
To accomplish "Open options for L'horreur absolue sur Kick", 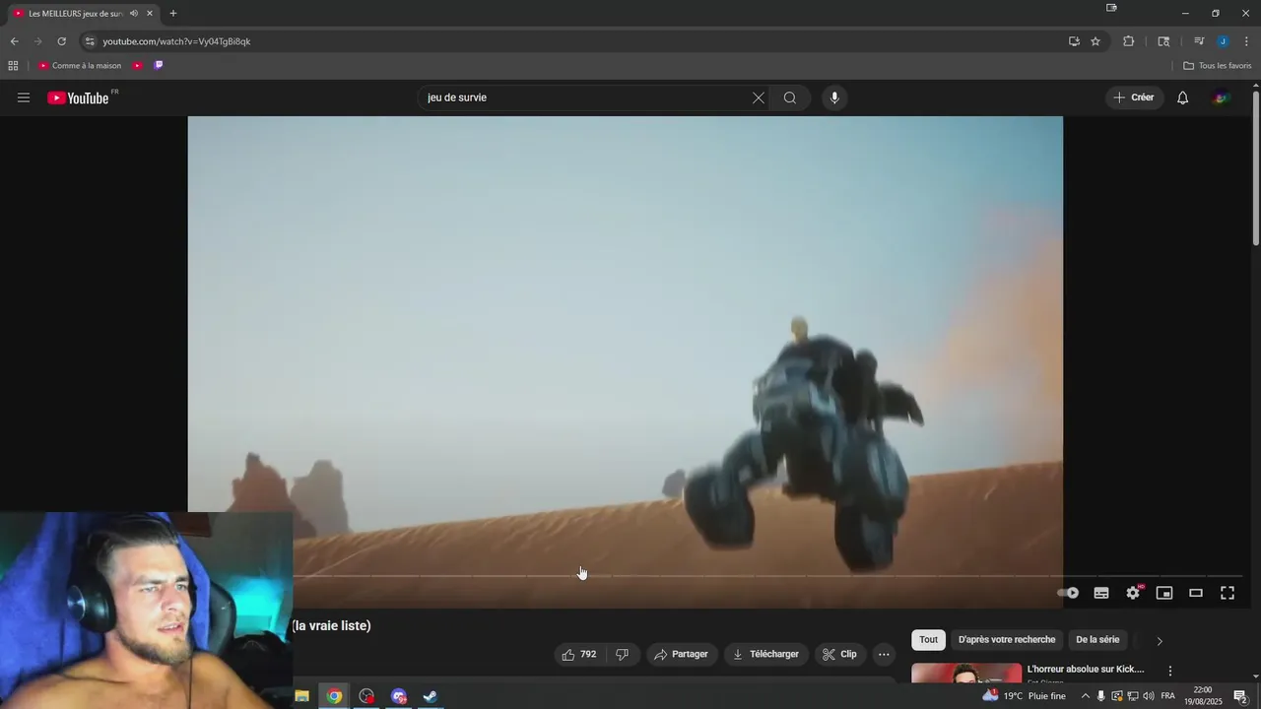I will pyautogui.click(x=1170, y=671).
